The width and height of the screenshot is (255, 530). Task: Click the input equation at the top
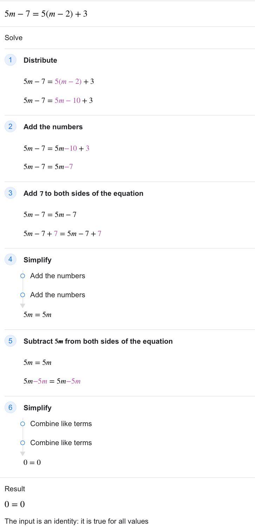click(x=46, y=14)
